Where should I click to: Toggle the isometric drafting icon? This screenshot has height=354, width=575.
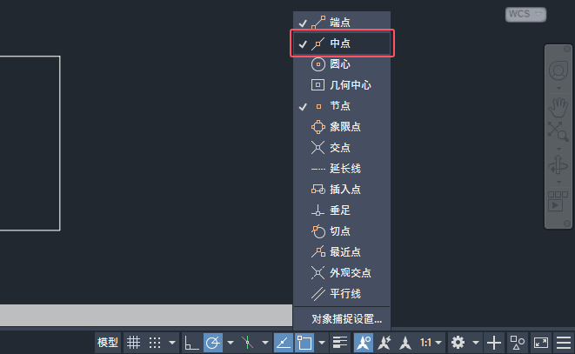(x=248, y=343)
